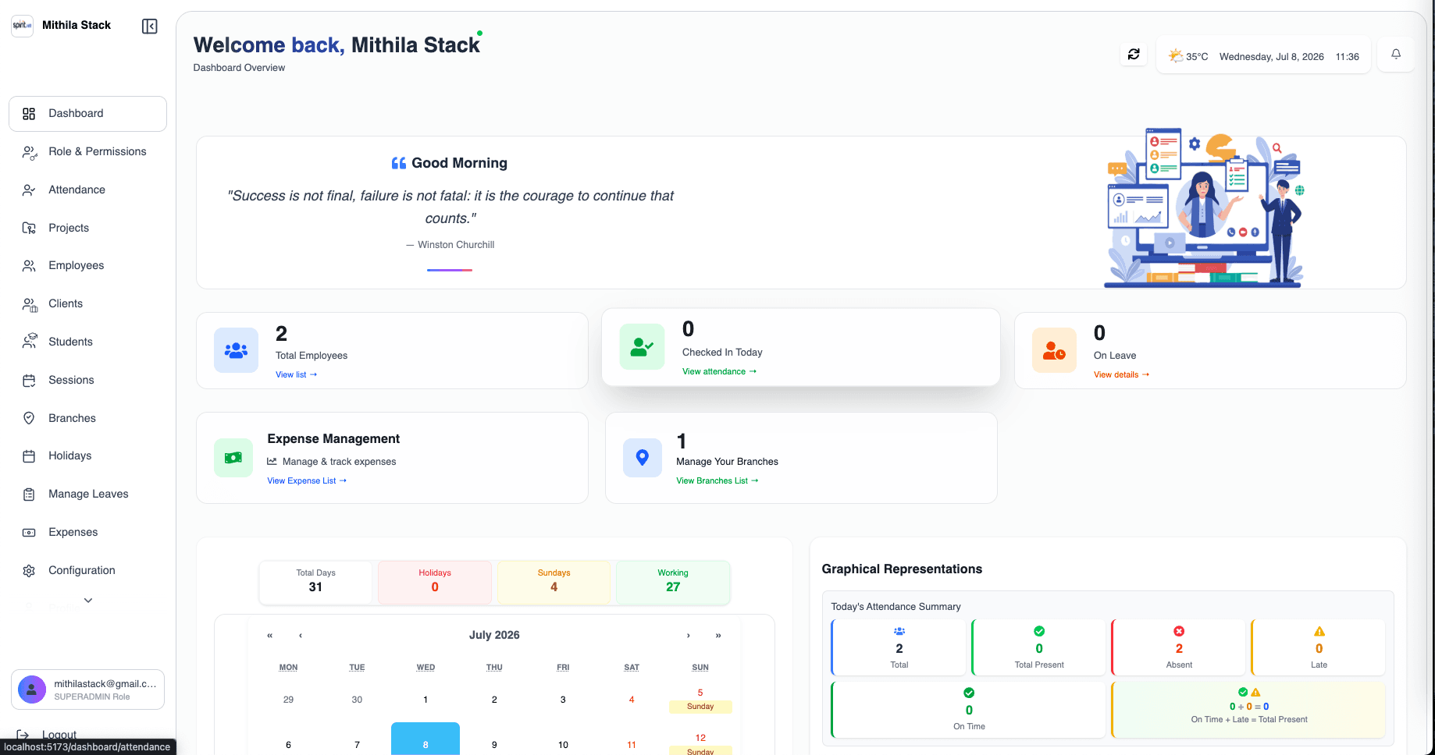
Task: Click the Total Employees people icon
Action: pos(236,350)
